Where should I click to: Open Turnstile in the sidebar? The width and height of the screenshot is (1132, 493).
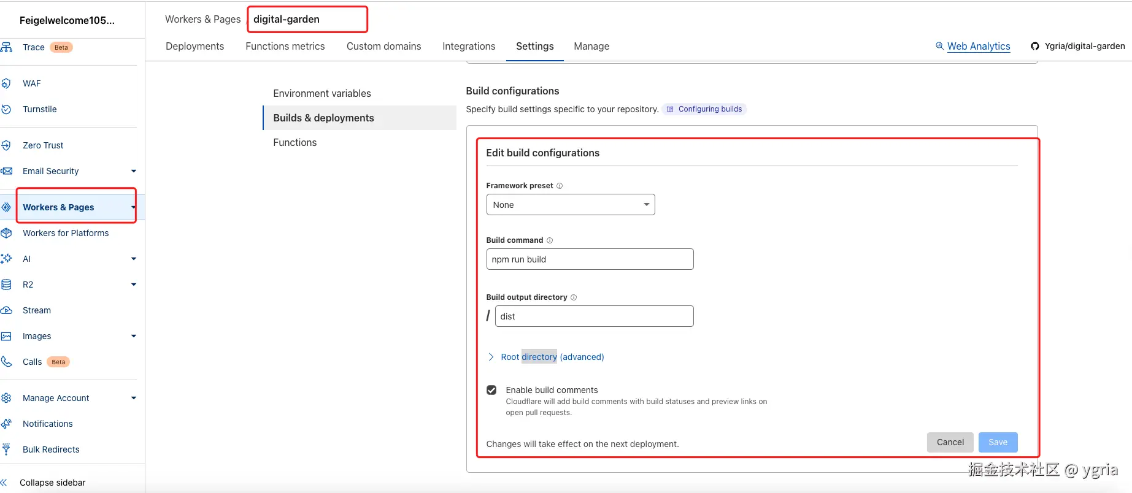click(x=40, y=109)
